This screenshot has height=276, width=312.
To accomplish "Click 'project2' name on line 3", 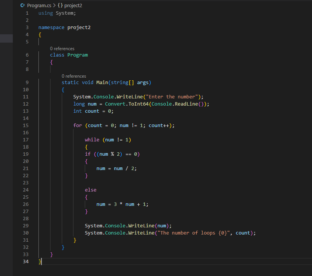I will click(79, 28).
